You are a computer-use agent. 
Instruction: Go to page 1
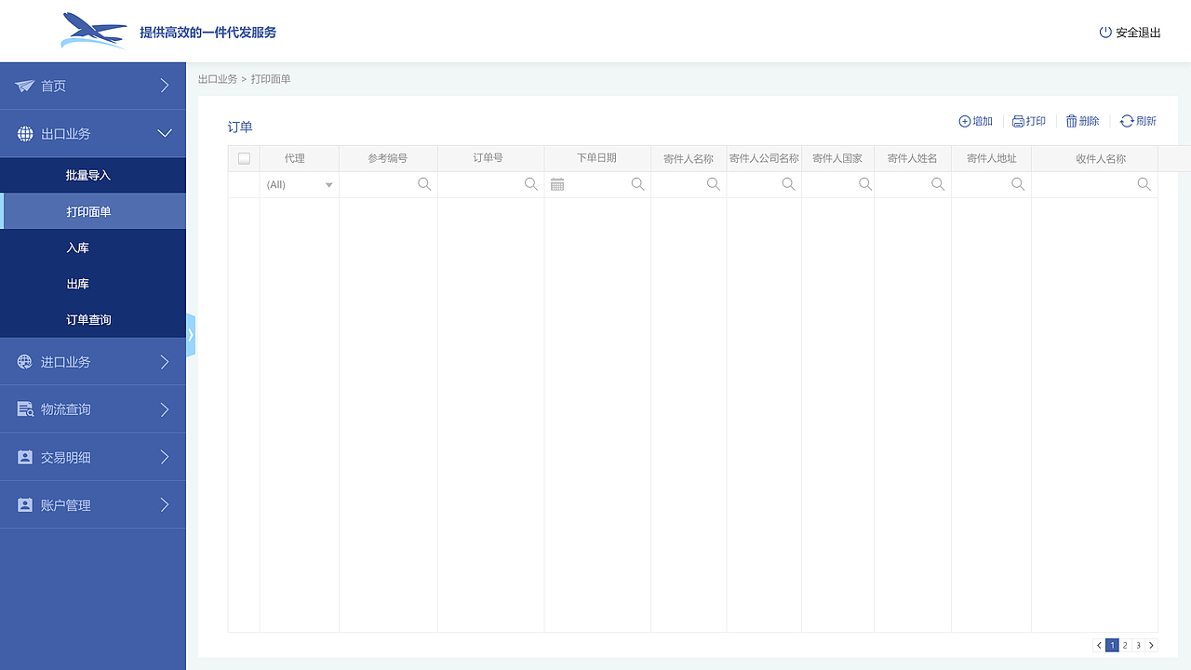point(1112,645)
